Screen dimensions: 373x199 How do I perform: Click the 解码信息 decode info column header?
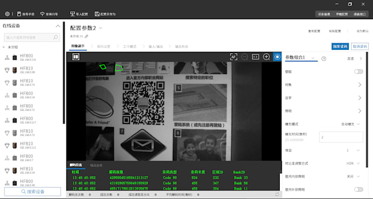pyautogui.click(x=116, y=172)
